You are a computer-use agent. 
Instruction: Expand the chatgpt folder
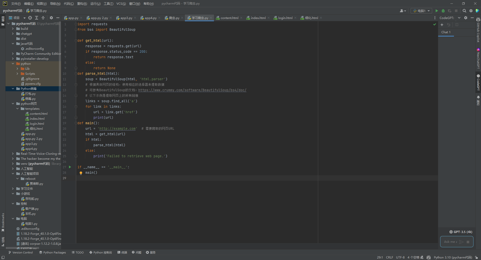click(x=13, y=34)
